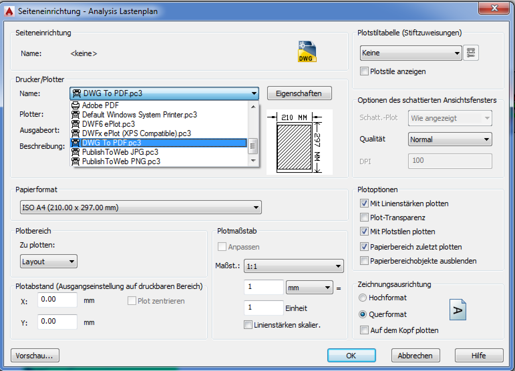
Task: Enable the Plot-Transparenz checkbox
Action: (364, 218)
